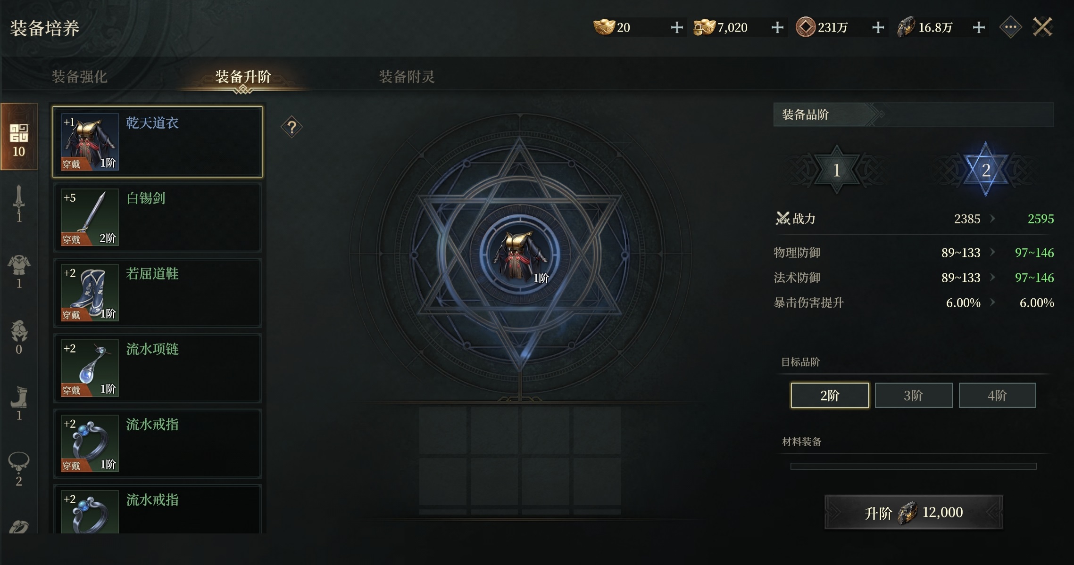Switch to the 装备附灵 tab

407,76
